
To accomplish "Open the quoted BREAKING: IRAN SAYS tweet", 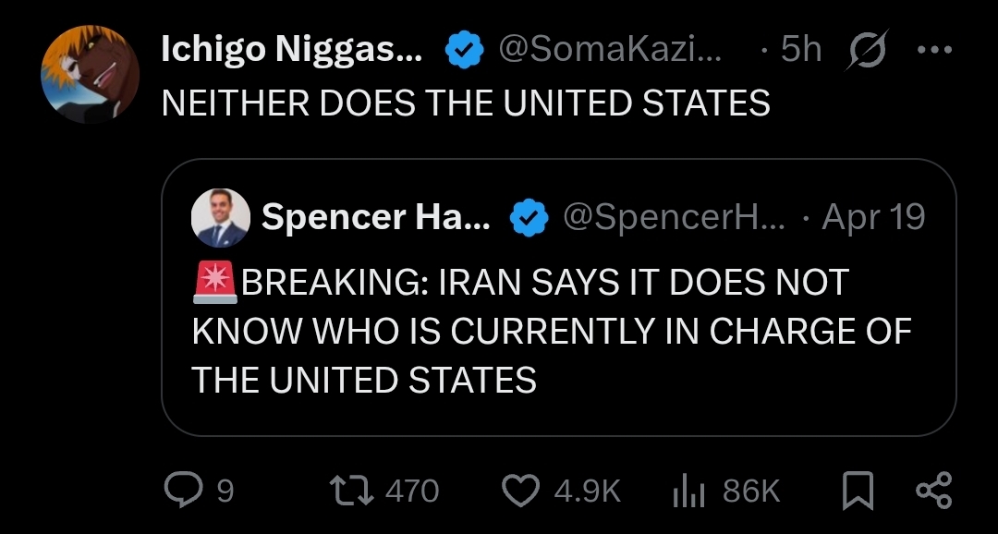I will point(552,332).
